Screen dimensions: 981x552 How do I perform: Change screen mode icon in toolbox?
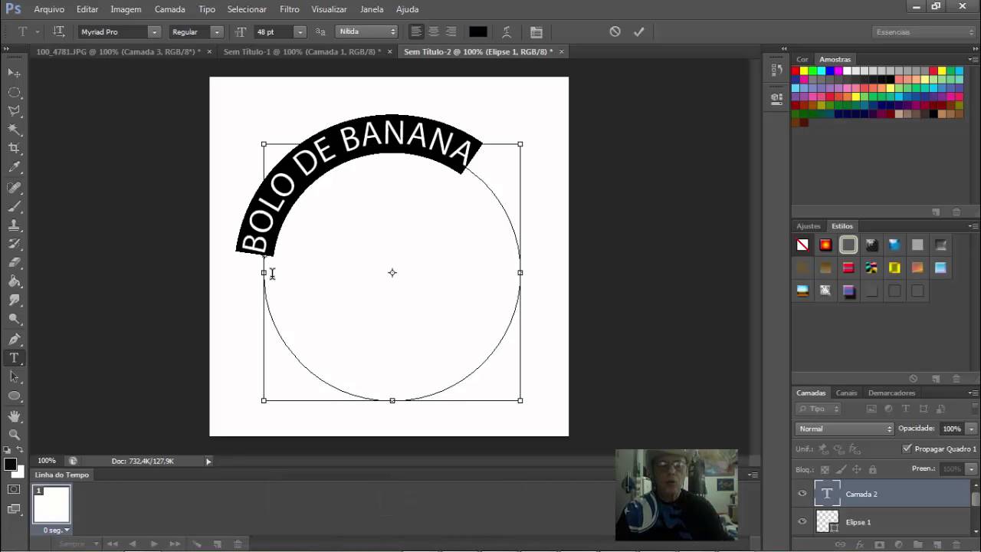(14, 508)
